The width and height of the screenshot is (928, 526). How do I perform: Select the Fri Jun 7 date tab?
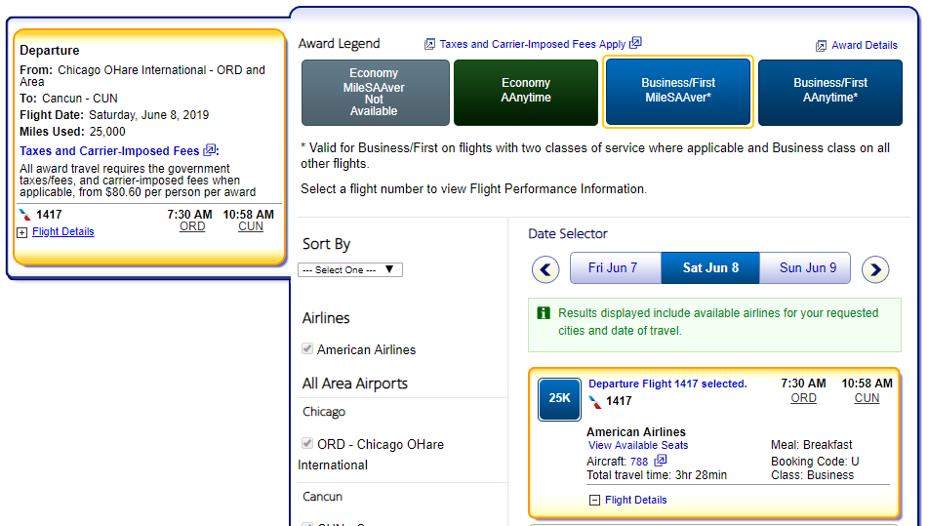click(x=613, y=267)
